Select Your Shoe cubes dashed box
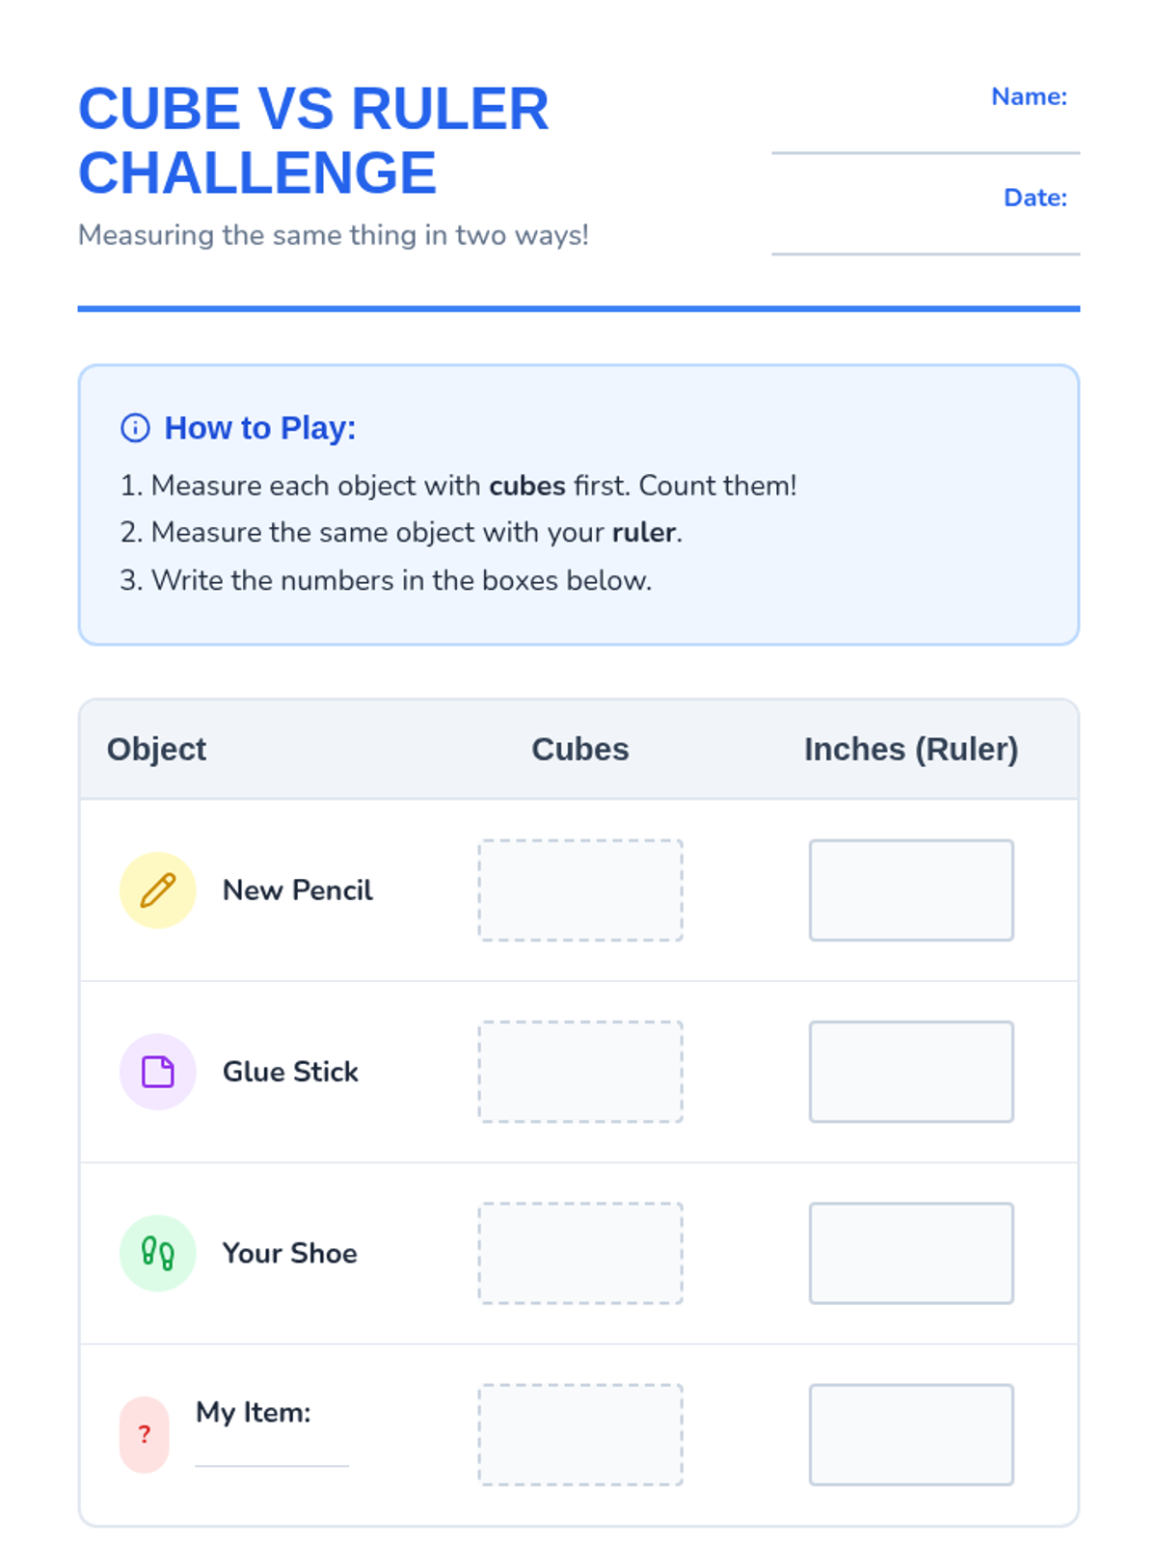 [x=579, y=1252]
